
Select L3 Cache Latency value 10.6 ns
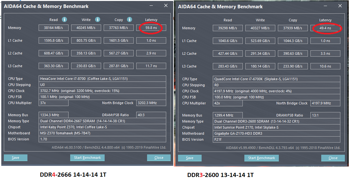click(x=325, y=66)
